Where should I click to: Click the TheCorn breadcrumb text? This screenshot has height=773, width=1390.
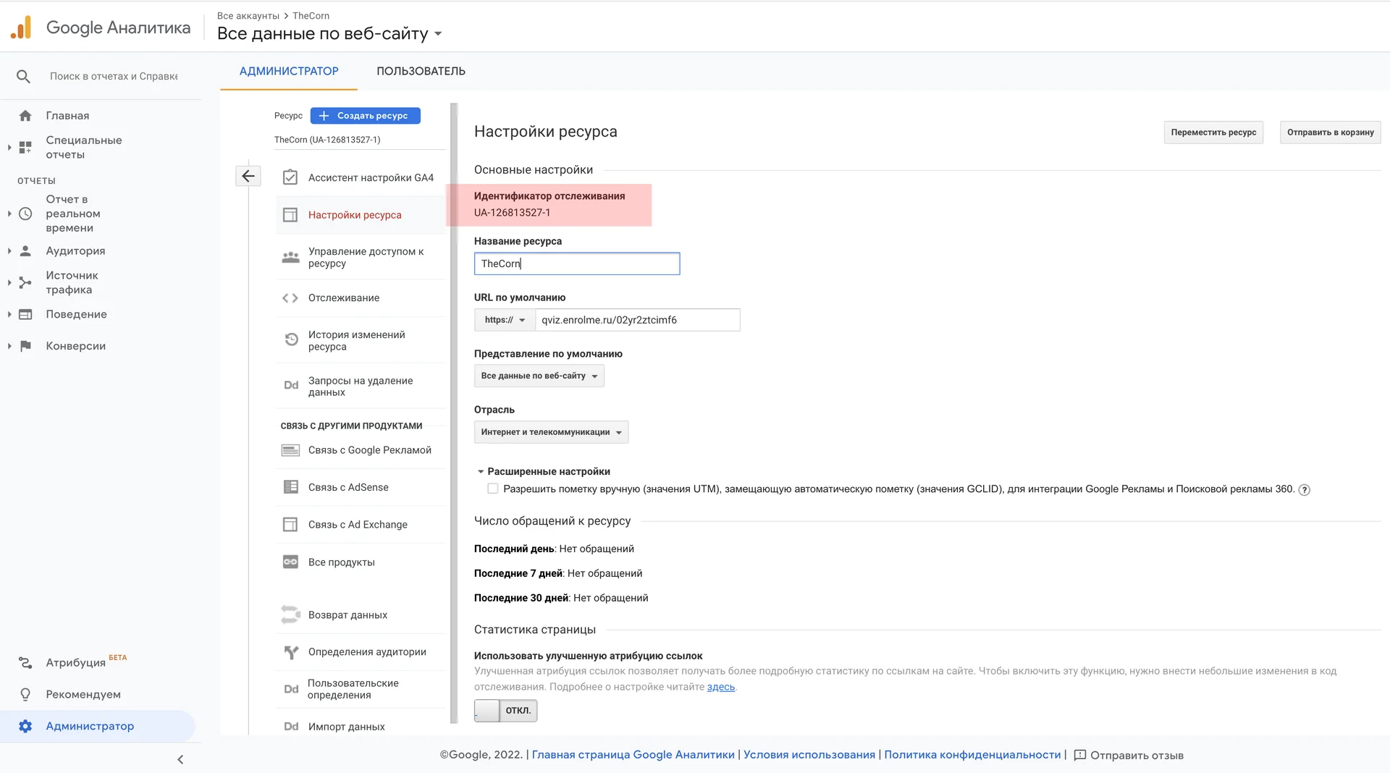(x=311, y=16)
